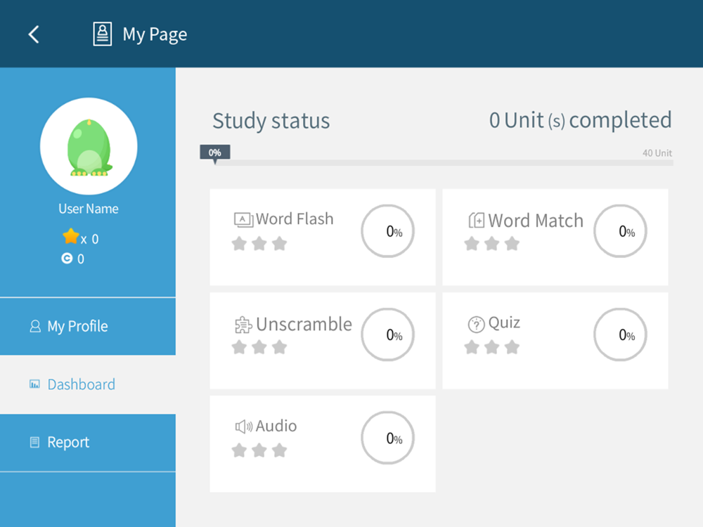Click the third star under Word Match
Image resolution: width=703 pixels, height=527 pixels.
[512, 244]
